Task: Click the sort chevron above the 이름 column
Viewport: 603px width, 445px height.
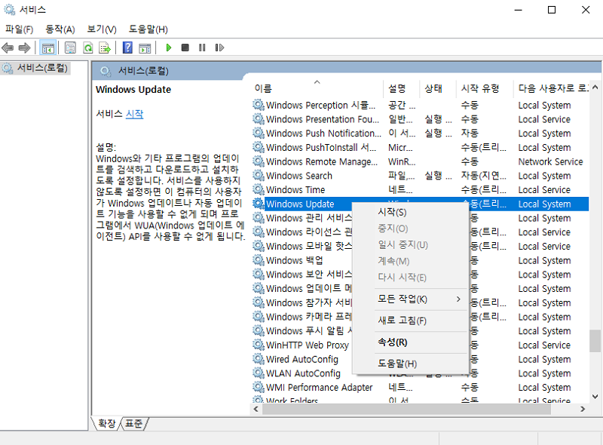Action: coord(317,81)
